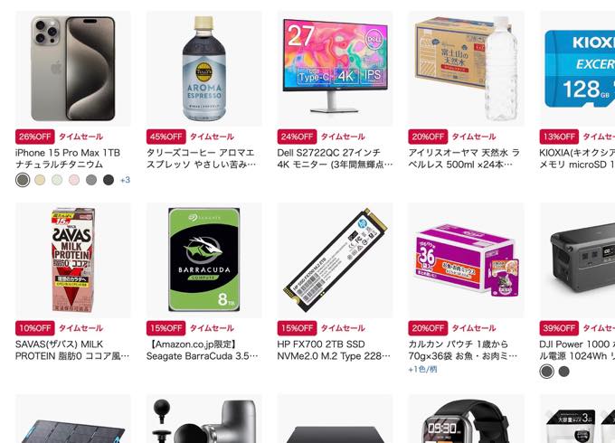
Task: Choose the black iPhone color swatch
Action: coord(109,180)
